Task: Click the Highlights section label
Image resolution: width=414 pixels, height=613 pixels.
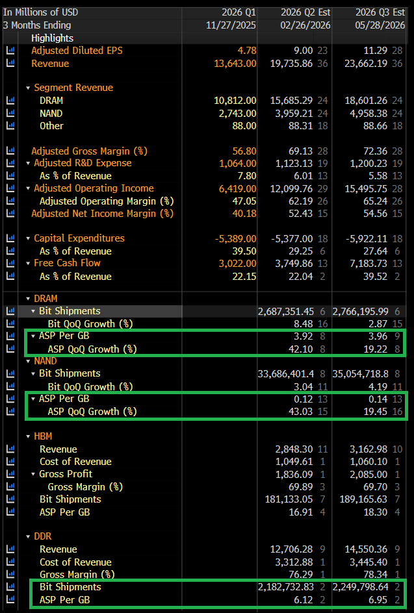Action: click(x=52, y=38)
